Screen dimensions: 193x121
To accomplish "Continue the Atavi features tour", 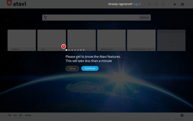I will pos(90,68).
